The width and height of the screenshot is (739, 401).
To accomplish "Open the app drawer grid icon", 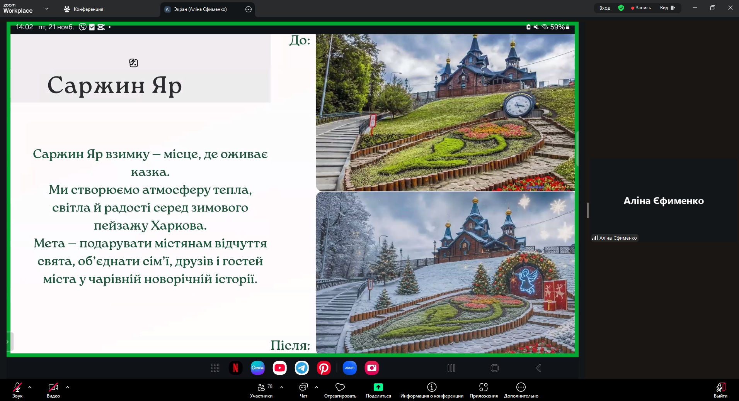I will [215, 368].
